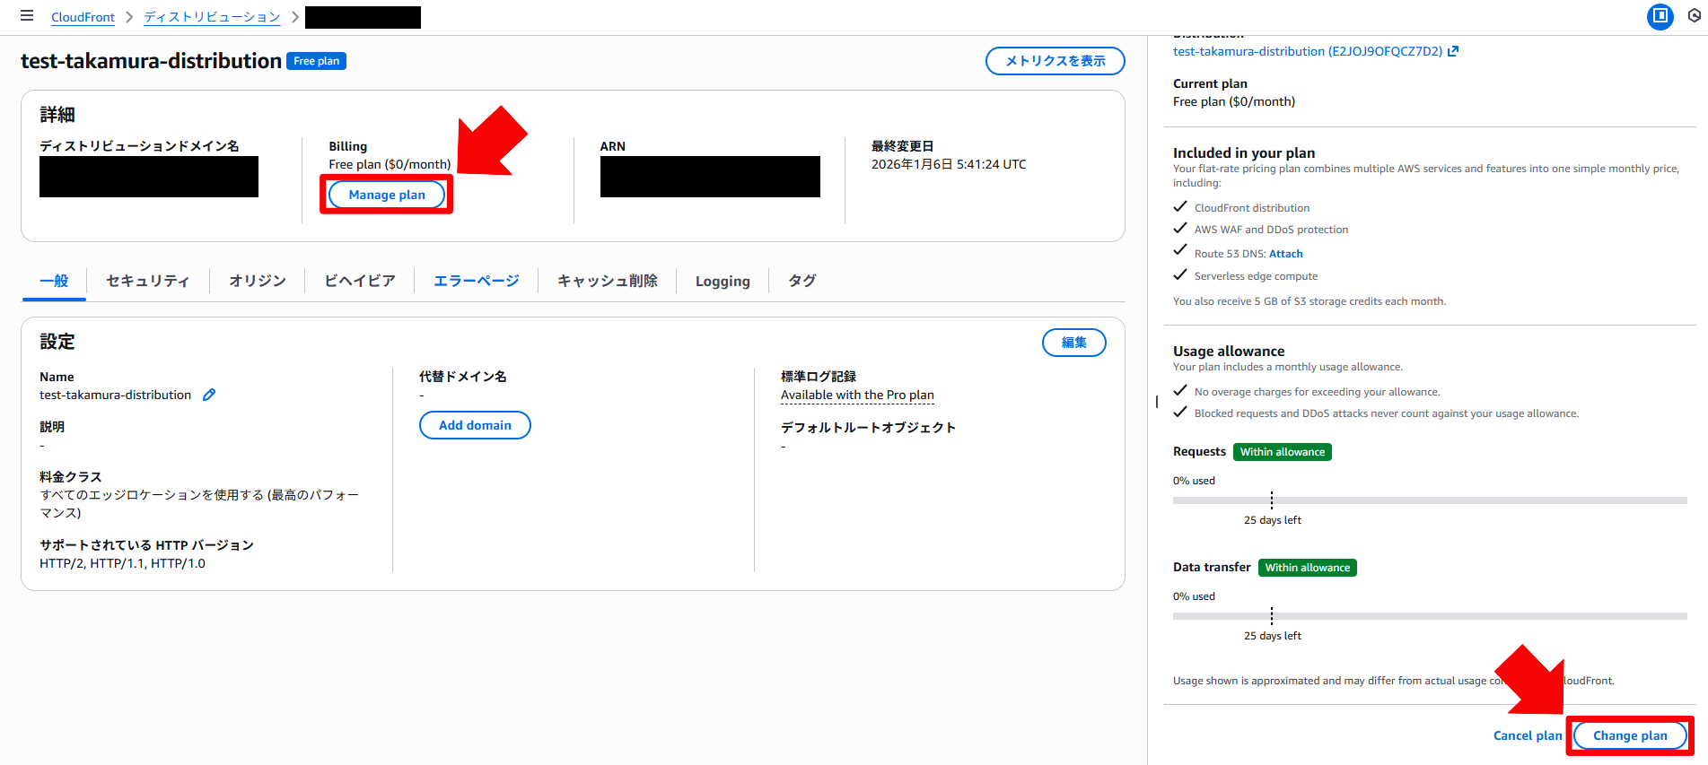Open the オリジン tab
This screenshot has height=765, width=1708.
(x=257, y=281)
